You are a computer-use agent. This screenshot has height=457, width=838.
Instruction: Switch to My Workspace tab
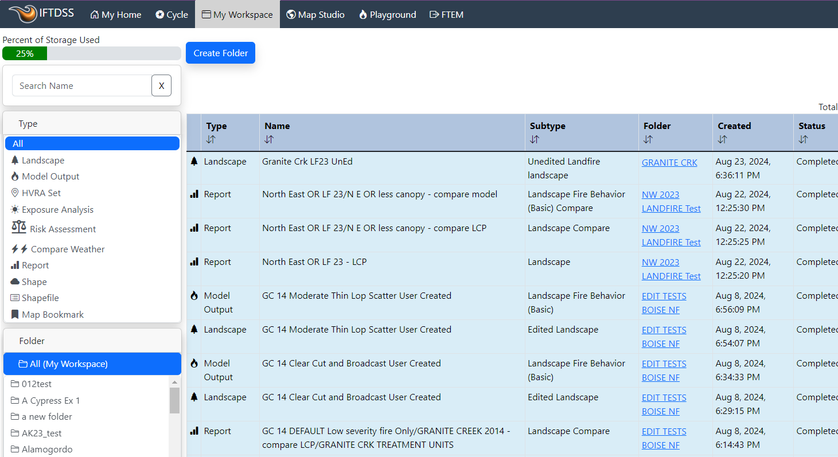click(x=237, y=14)
